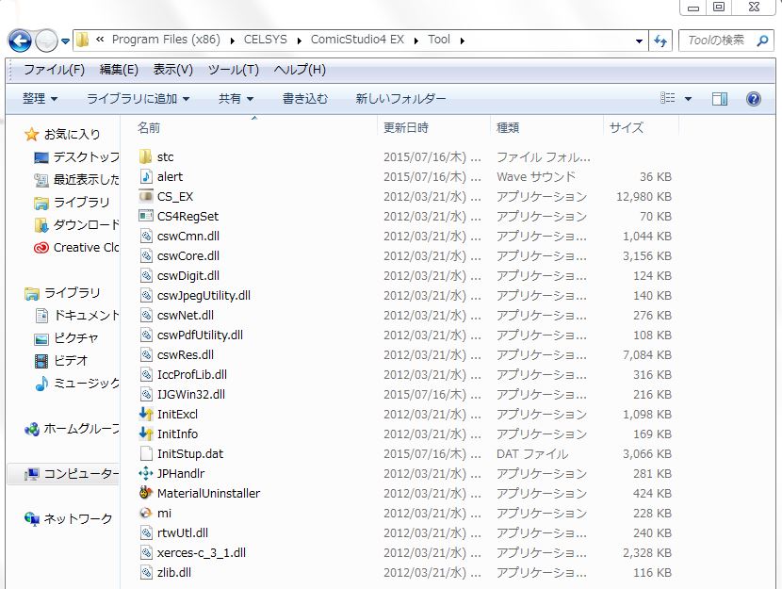Open the ツール(T) menu
Screen dimensions: 782x589
tap(234, 70)
